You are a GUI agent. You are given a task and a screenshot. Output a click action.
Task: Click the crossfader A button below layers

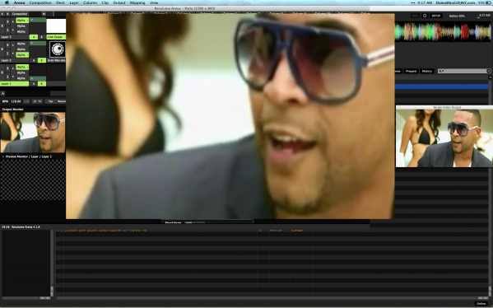[2, 93]
